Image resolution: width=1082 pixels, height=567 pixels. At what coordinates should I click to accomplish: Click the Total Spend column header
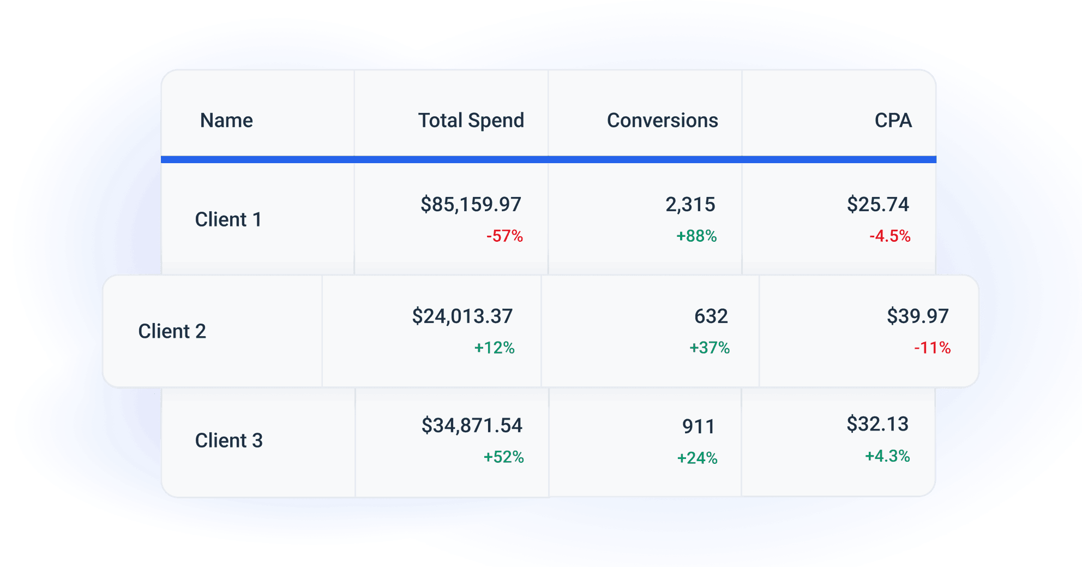pyautogui.click(x=471, y=121)
